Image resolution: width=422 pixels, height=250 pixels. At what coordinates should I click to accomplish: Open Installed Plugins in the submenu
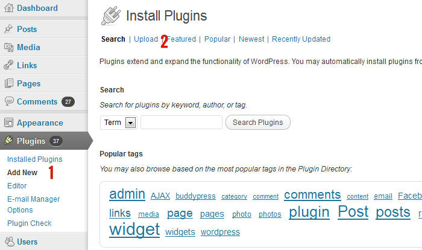[35, 159]
